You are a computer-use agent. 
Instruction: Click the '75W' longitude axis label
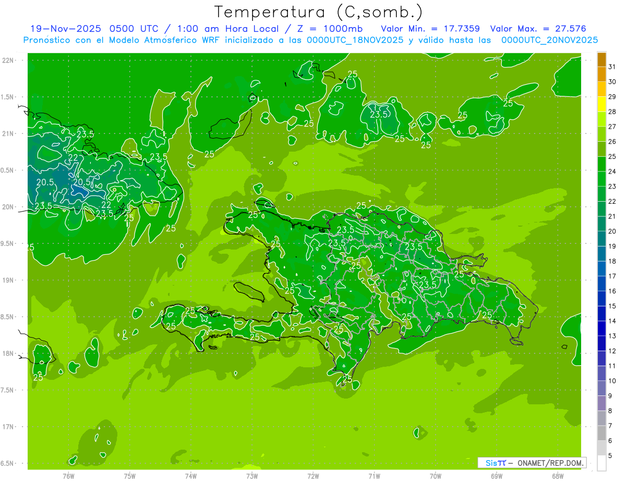pyautogui.click(x=129, y=476)
